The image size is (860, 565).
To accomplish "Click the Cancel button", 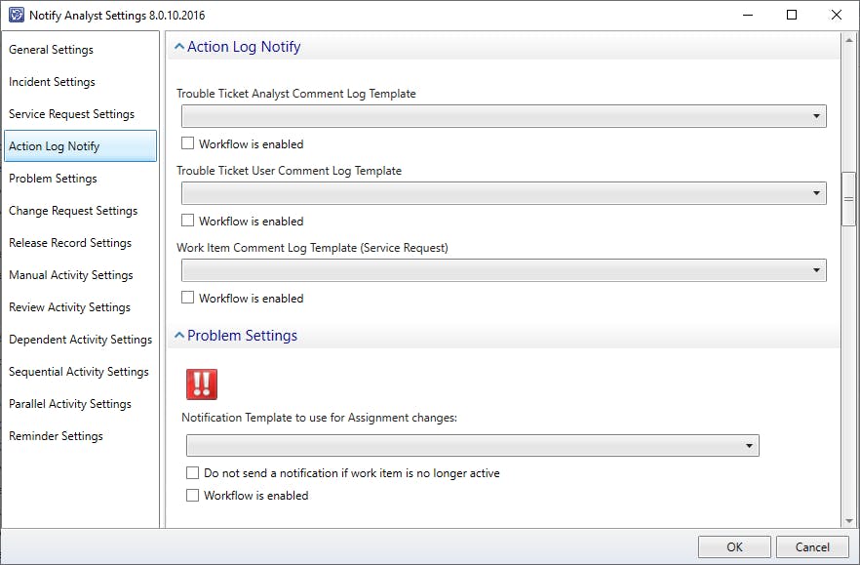I will [x=811, y=547].
